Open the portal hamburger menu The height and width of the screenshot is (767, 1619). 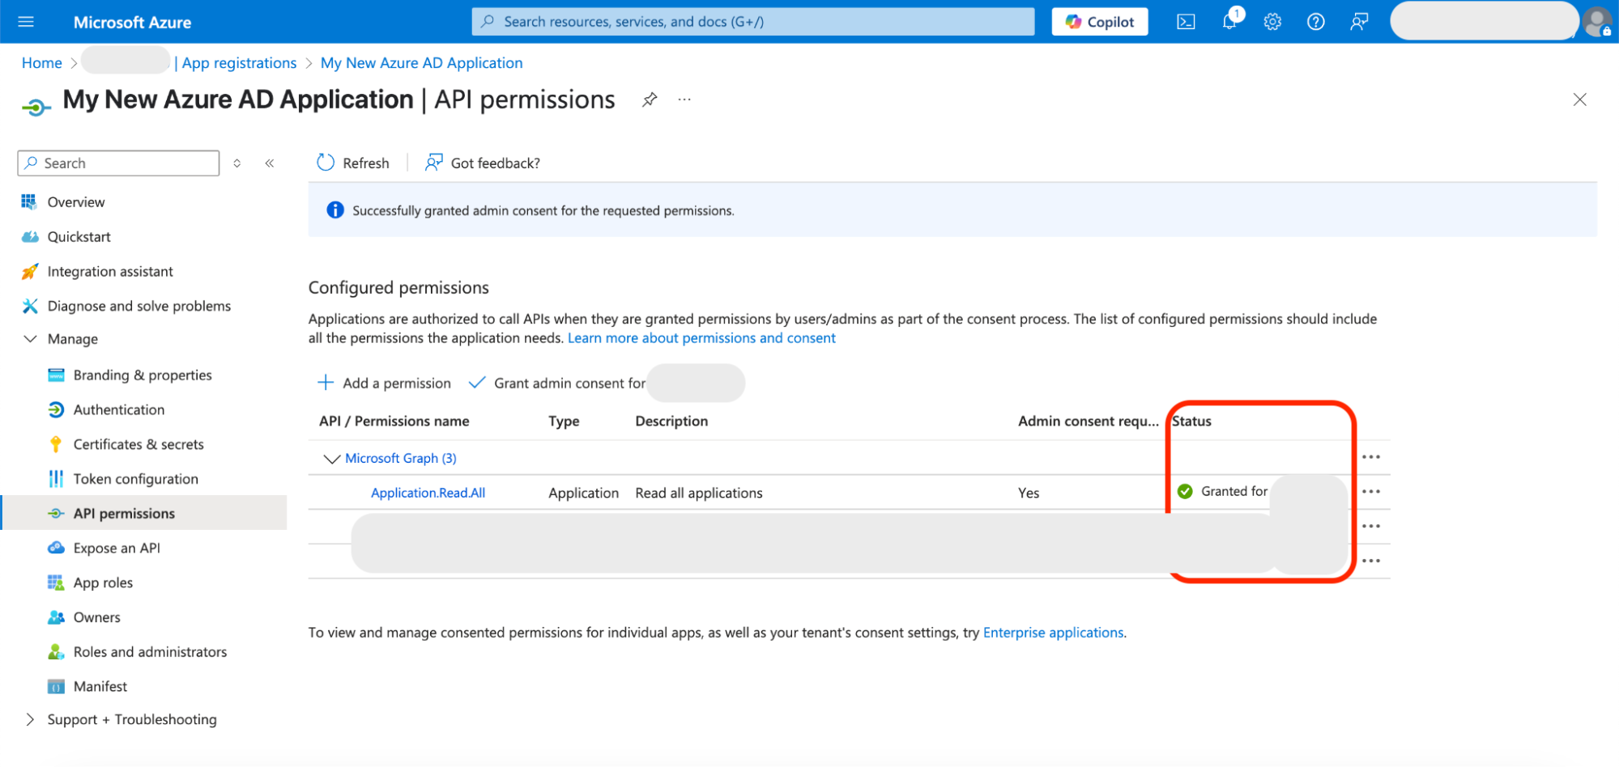tap(26, 22)
